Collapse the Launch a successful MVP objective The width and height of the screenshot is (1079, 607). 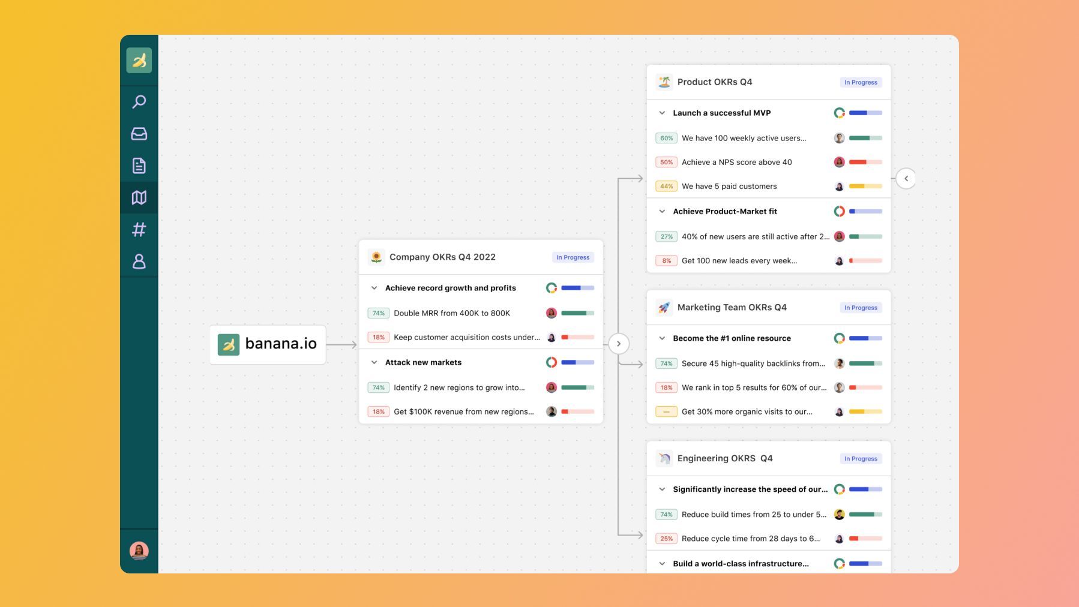point(662,113)
